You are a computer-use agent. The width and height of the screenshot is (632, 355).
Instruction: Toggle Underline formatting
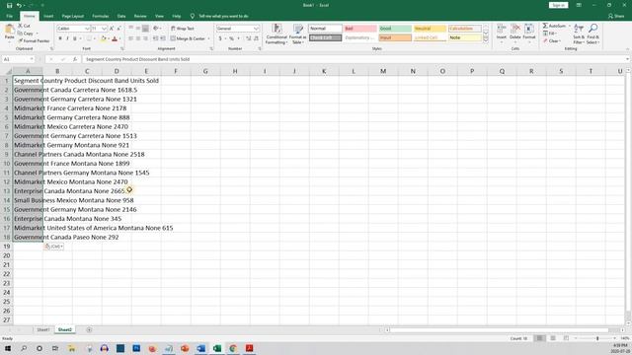[x=75, y=38]
